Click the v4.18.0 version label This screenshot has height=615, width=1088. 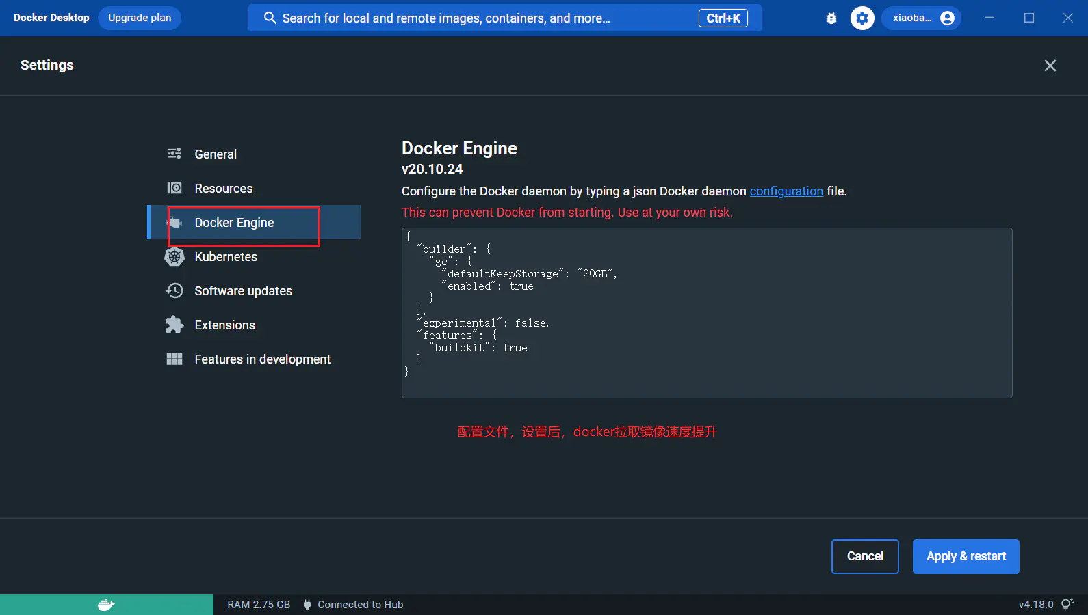(1036, 605)
